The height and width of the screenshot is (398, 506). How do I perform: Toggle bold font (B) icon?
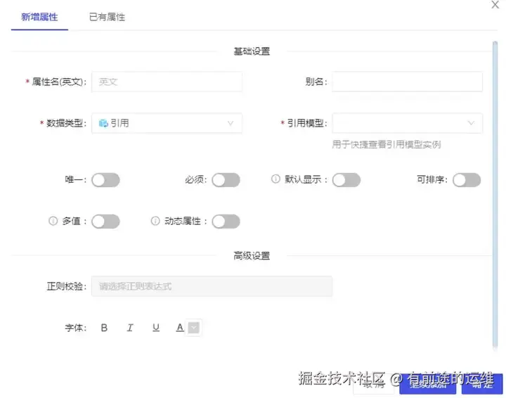[x=104, y=328]
